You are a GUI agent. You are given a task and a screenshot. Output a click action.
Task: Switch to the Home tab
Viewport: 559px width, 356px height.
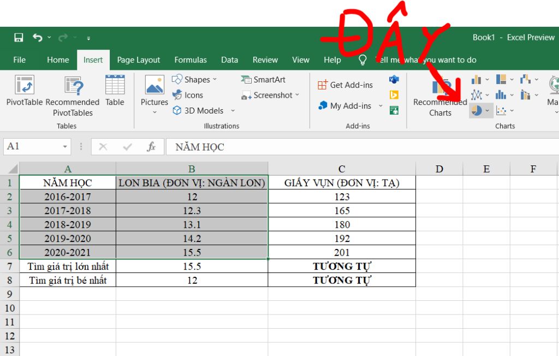coord(58,60)
